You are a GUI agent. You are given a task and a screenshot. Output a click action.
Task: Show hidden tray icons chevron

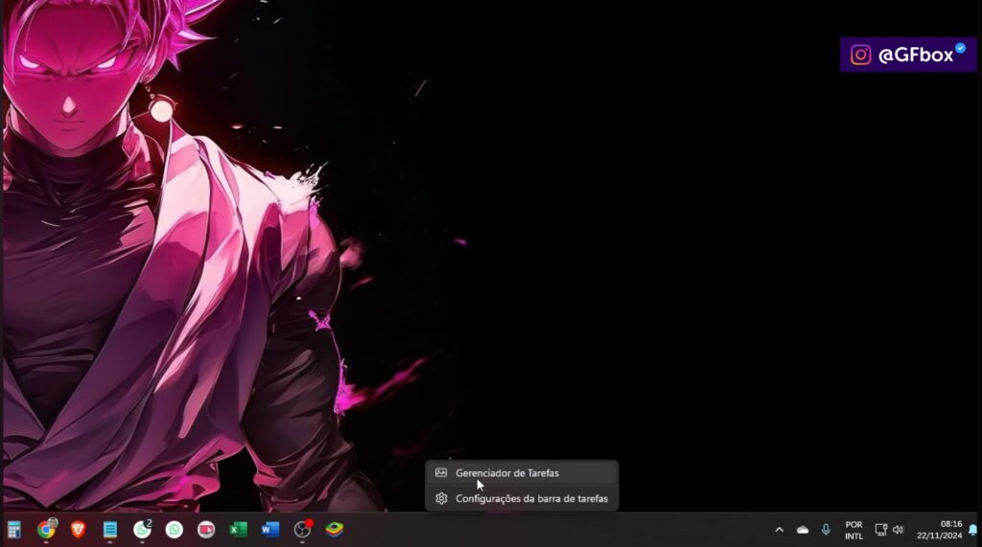pos(779,530)
